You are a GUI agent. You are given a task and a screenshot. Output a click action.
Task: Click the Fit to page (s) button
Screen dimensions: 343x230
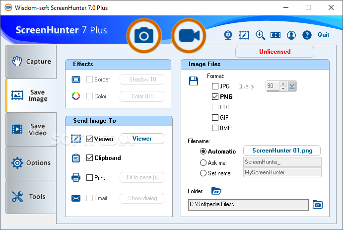tap(142, 177)
